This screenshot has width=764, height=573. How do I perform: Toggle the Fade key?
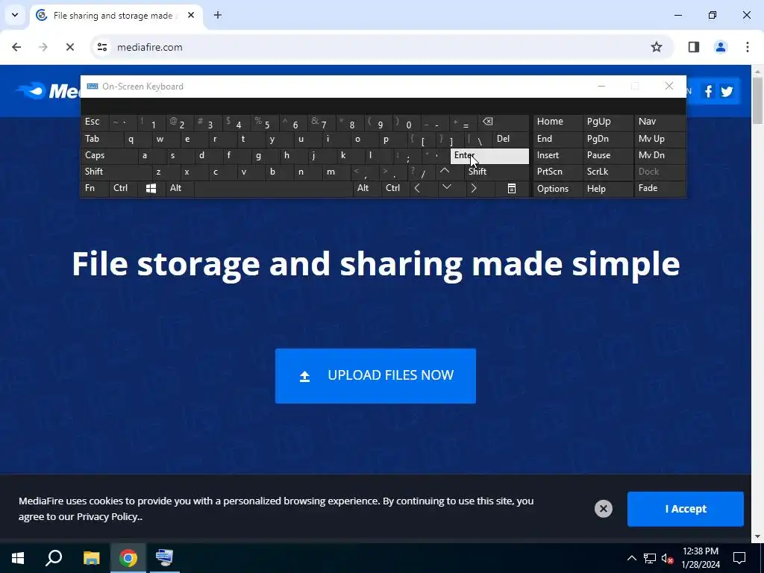[660, 189]
